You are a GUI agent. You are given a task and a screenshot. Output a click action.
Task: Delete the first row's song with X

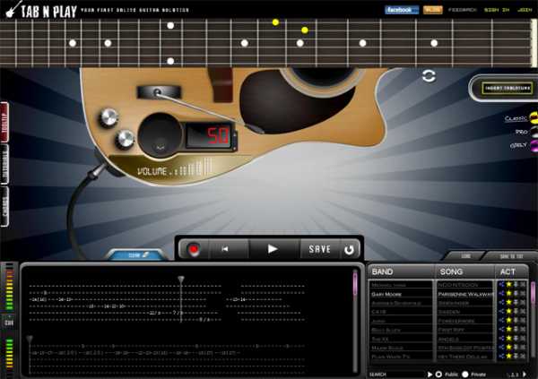523,284
